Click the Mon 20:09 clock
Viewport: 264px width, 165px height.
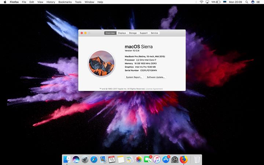point(235,2)
